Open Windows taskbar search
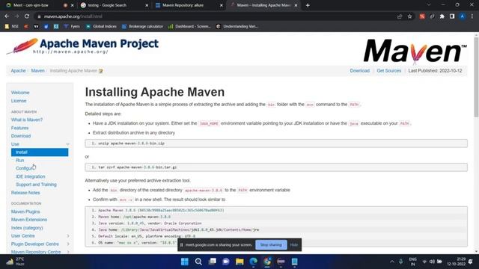479x269 pixels. click(198, 262)
